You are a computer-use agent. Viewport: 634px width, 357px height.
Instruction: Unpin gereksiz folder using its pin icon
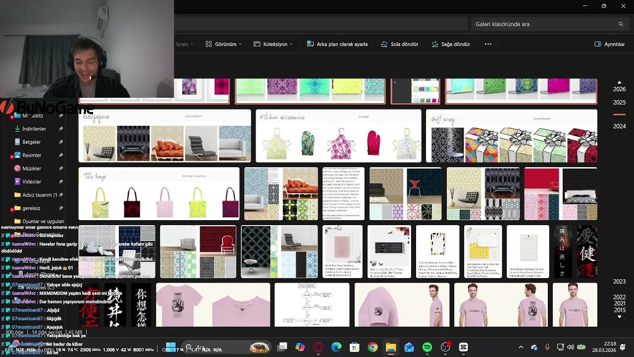[x=61, y=208]
